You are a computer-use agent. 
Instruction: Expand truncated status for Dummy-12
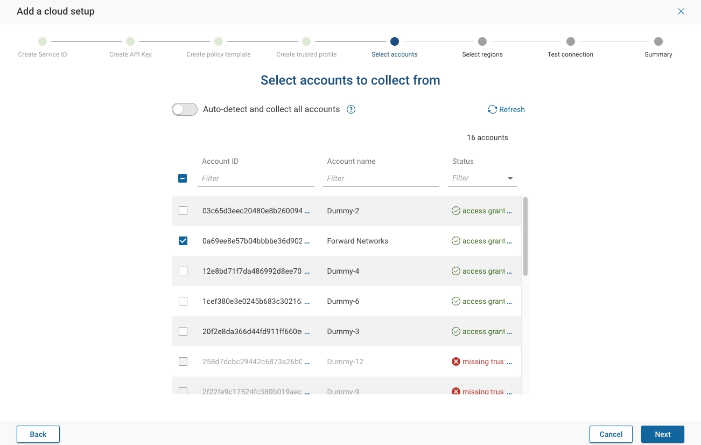509,362
